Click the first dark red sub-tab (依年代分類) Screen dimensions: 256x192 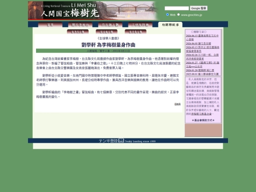[x=78, y=32]
